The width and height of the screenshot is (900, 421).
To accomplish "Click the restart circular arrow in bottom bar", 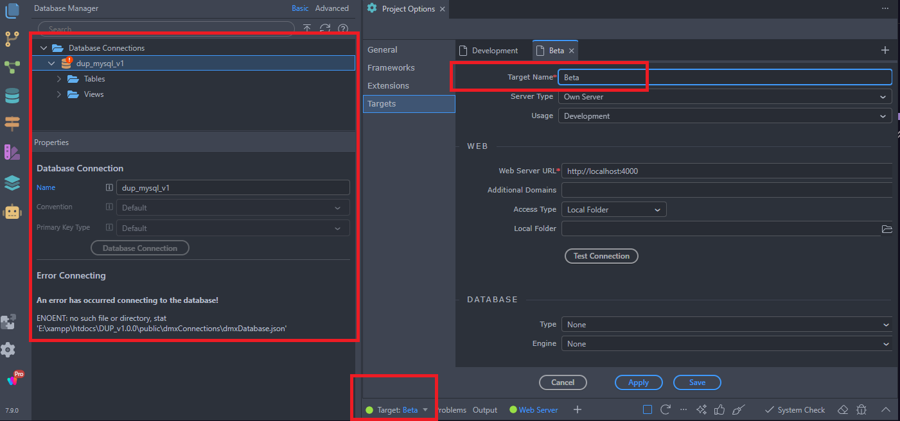I will coord(666,409).
